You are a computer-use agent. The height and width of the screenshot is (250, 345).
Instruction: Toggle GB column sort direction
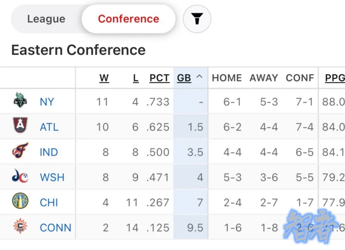[184, 78]
